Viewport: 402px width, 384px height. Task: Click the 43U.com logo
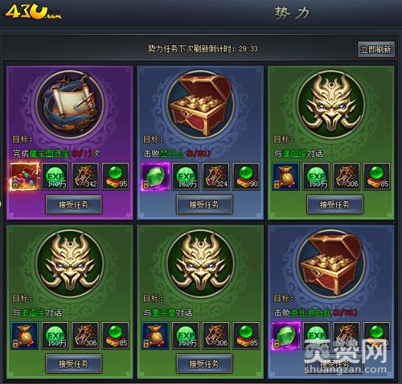tap(33, 12)
